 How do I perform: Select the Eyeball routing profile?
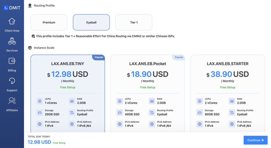pos(91,22)
